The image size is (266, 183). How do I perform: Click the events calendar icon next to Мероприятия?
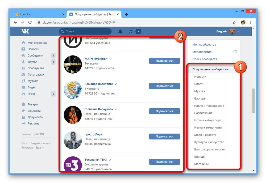coord(235,52)
